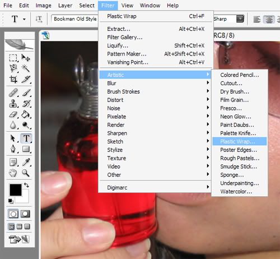Pick the black foreground color swatch

point(15,189)
